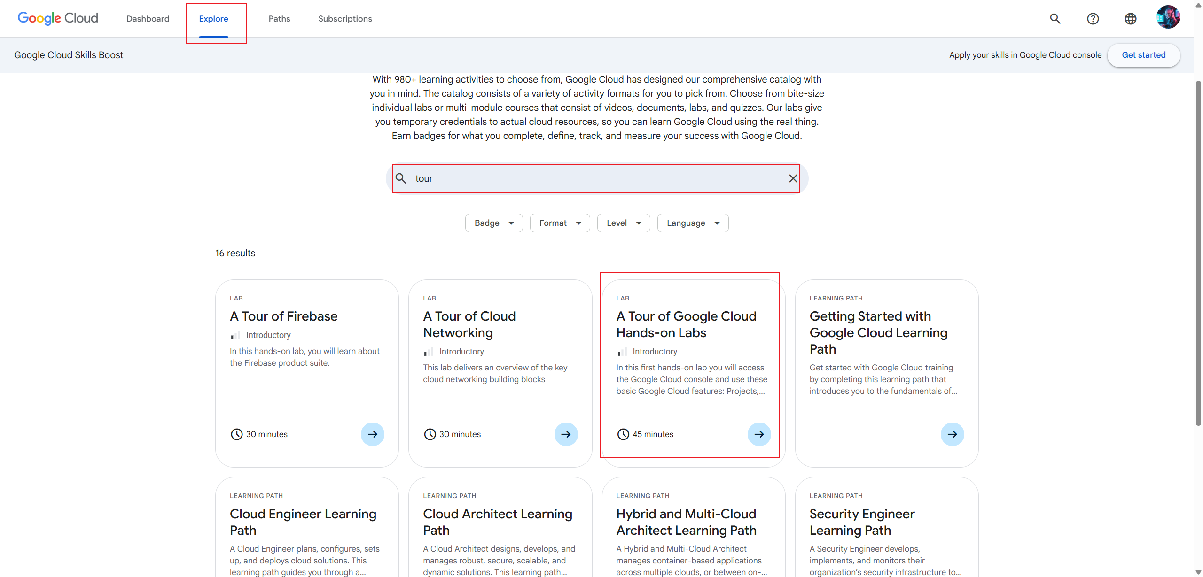Click 'Introductory' level on Cloud Networking card
The image size is (1203, 577).
tap(461, 352)
